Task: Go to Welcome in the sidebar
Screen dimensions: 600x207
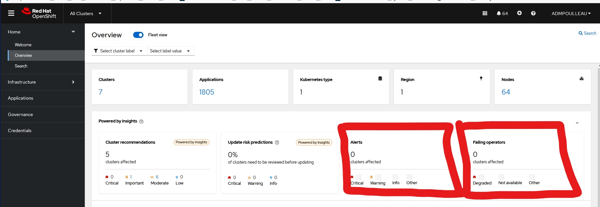Action: pyautogui.click(x=23, y=45)
